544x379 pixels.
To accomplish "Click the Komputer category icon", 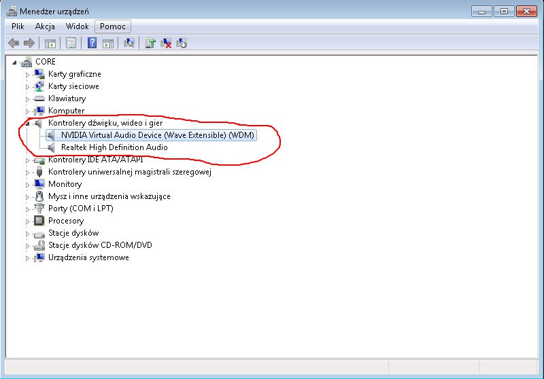I will (x=39, y=111).
